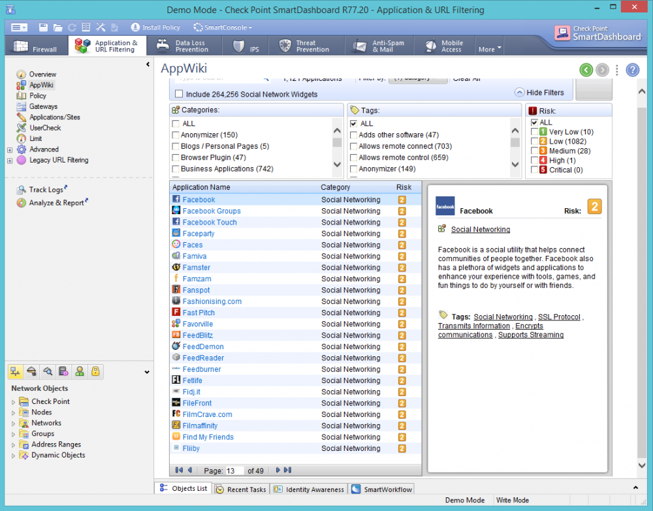Click the cut scissors icon in toolbar
Viewport: 653px width, 511px height.
point(101,27)
